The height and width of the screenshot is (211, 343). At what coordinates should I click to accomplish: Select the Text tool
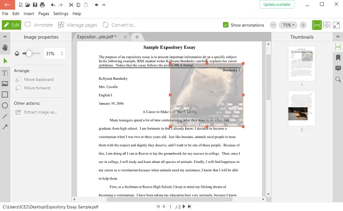coord(5,73)
